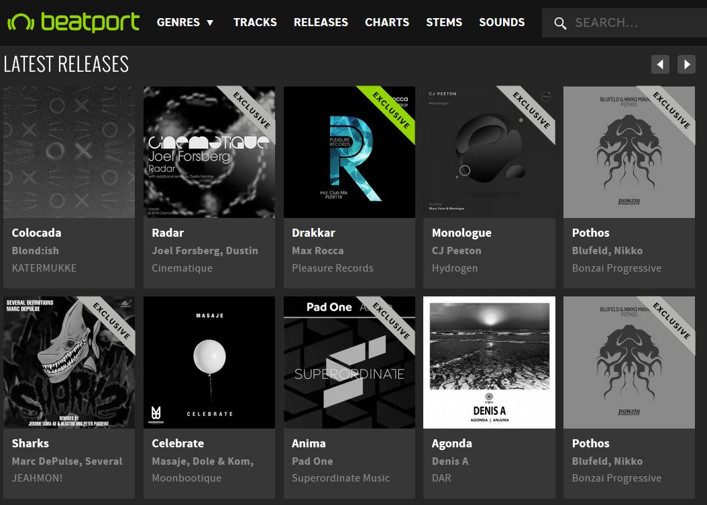The image size is (707, 505).
Task: Open the Radar release title
Action: tap(168, 233)
